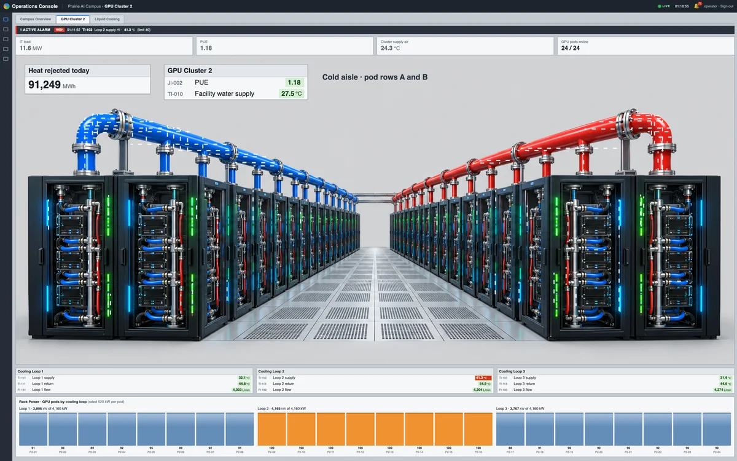Click the TI-102 tag in alarm banner
The height and width of the screenshot is (461, 737).
point(87,30)
